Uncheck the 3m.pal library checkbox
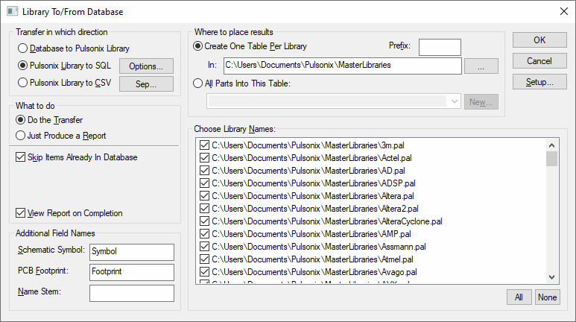576x322 pixels. pos(205,145)
